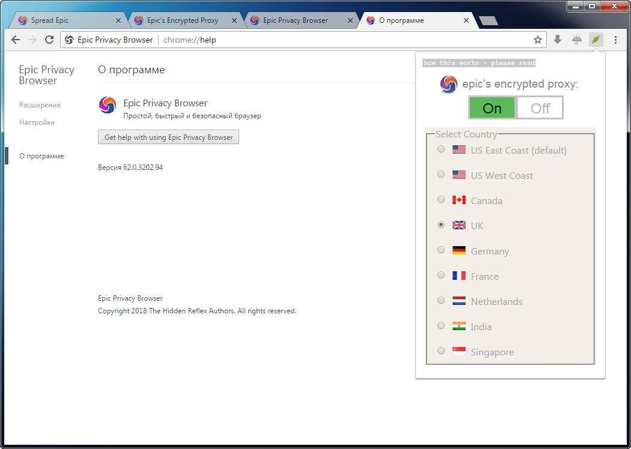Viewport: 631px width, 449px height.
Task: Click the Canada flag icon
Action: (459, 200)
